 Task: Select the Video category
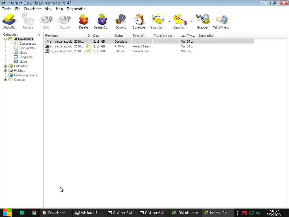pos(23,62)
